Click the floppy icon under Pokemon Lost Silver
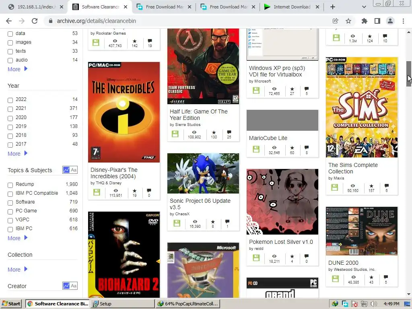 [256, 258]
